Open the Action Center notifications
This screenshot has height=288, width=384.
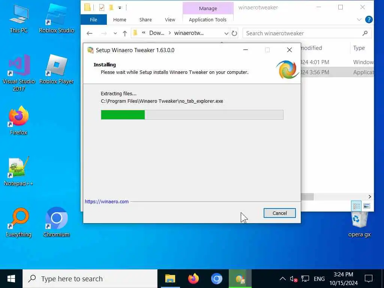click(369, 279)
